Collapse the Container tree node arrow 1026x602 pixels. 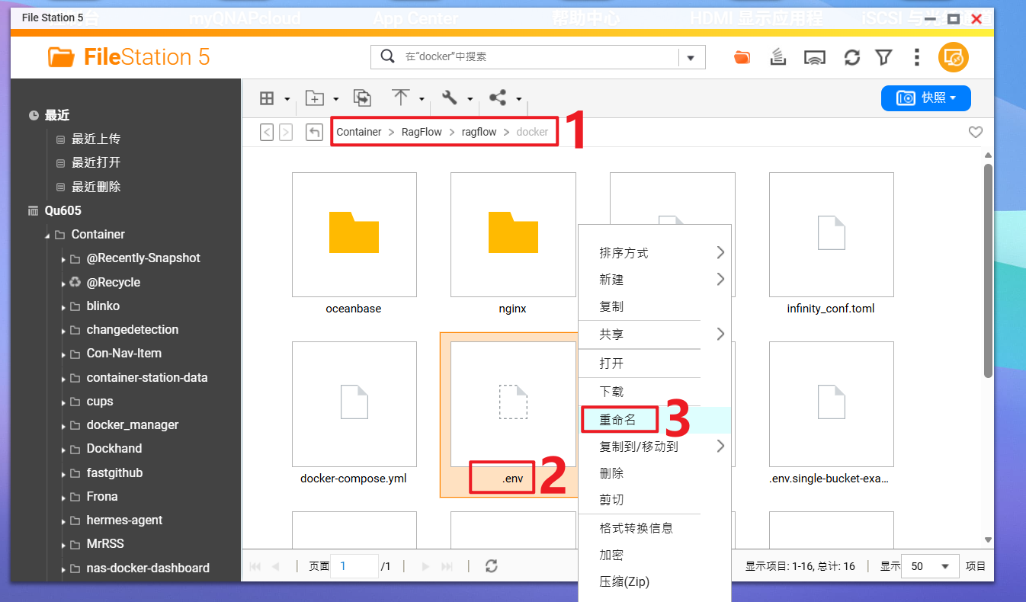coord(47,235)
